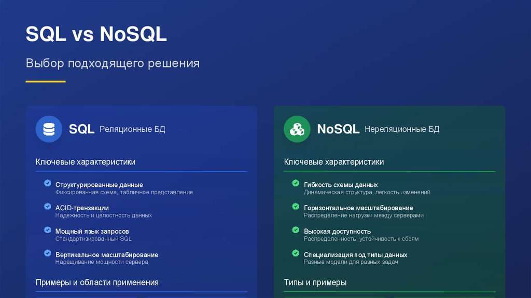Click the checkmark beside Структурированные данные
The image size is (531, 298).
(47, 183)
